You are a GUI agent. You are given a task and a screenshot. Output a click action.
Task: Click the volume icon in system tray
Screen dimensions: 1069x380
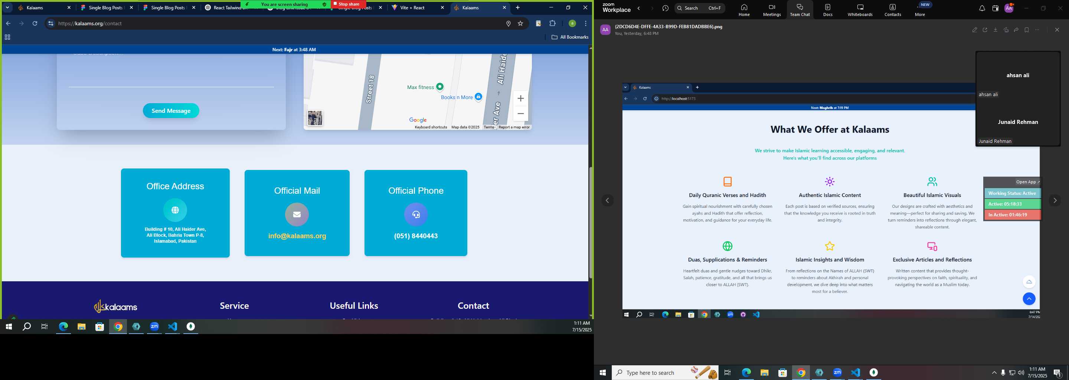point(1021,373)
